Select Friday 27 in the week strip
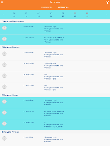This screenshot has width=110, height=146. pyautogui.click(x=63, y=15)
